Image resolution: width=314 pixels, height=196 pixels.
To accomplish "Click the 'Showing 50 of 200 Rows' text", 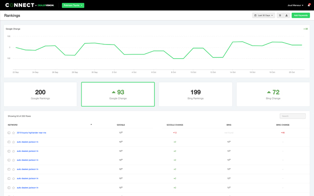I will click(x=19, y=116).
